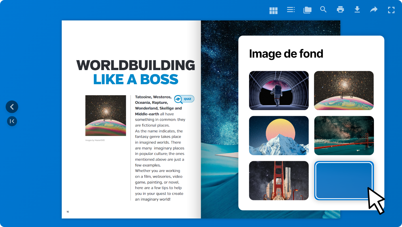
Task: Select the Milky Way red bridge background
Action: point(344,135)
